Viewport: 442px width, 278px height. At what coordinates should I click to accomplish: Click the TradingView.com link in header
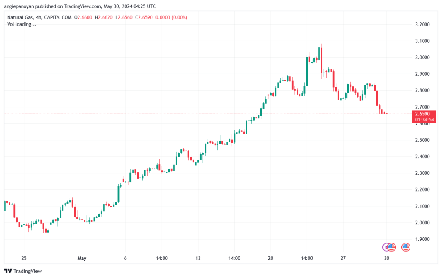tap(82, 6)
